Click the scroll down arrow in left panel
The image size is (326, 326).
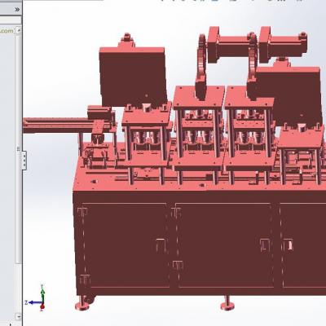coord(18,316)
